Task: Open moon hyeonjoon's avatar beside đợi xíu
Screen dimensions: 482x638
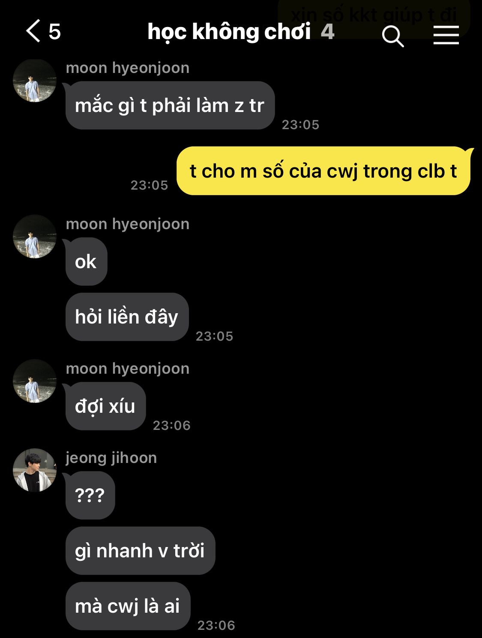Action: coord(35,381)
